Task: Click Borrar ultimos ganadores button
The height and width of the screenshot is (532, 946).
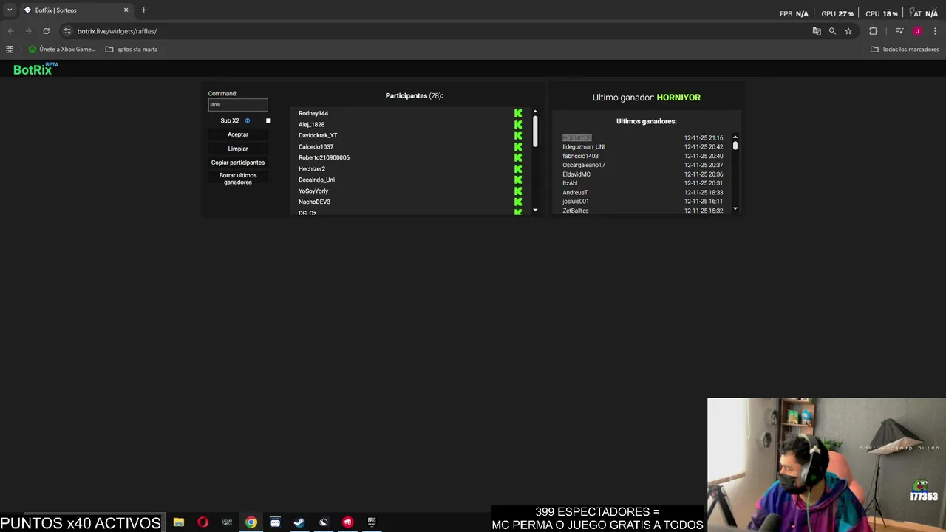Action: pos(238,179)
